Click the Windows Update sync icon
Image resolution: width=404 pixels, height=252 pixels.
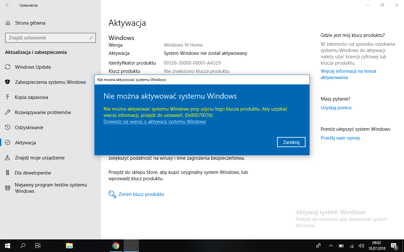pos(8,67)
